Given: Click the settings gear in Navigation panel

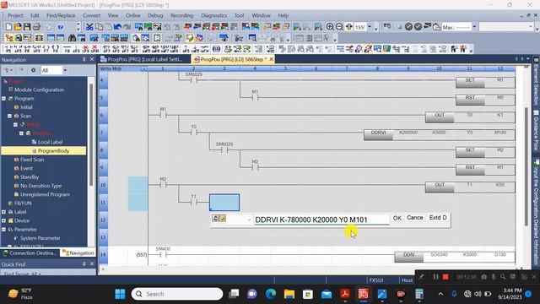Looking at the screenshot, I should click(x=34, y=70).
